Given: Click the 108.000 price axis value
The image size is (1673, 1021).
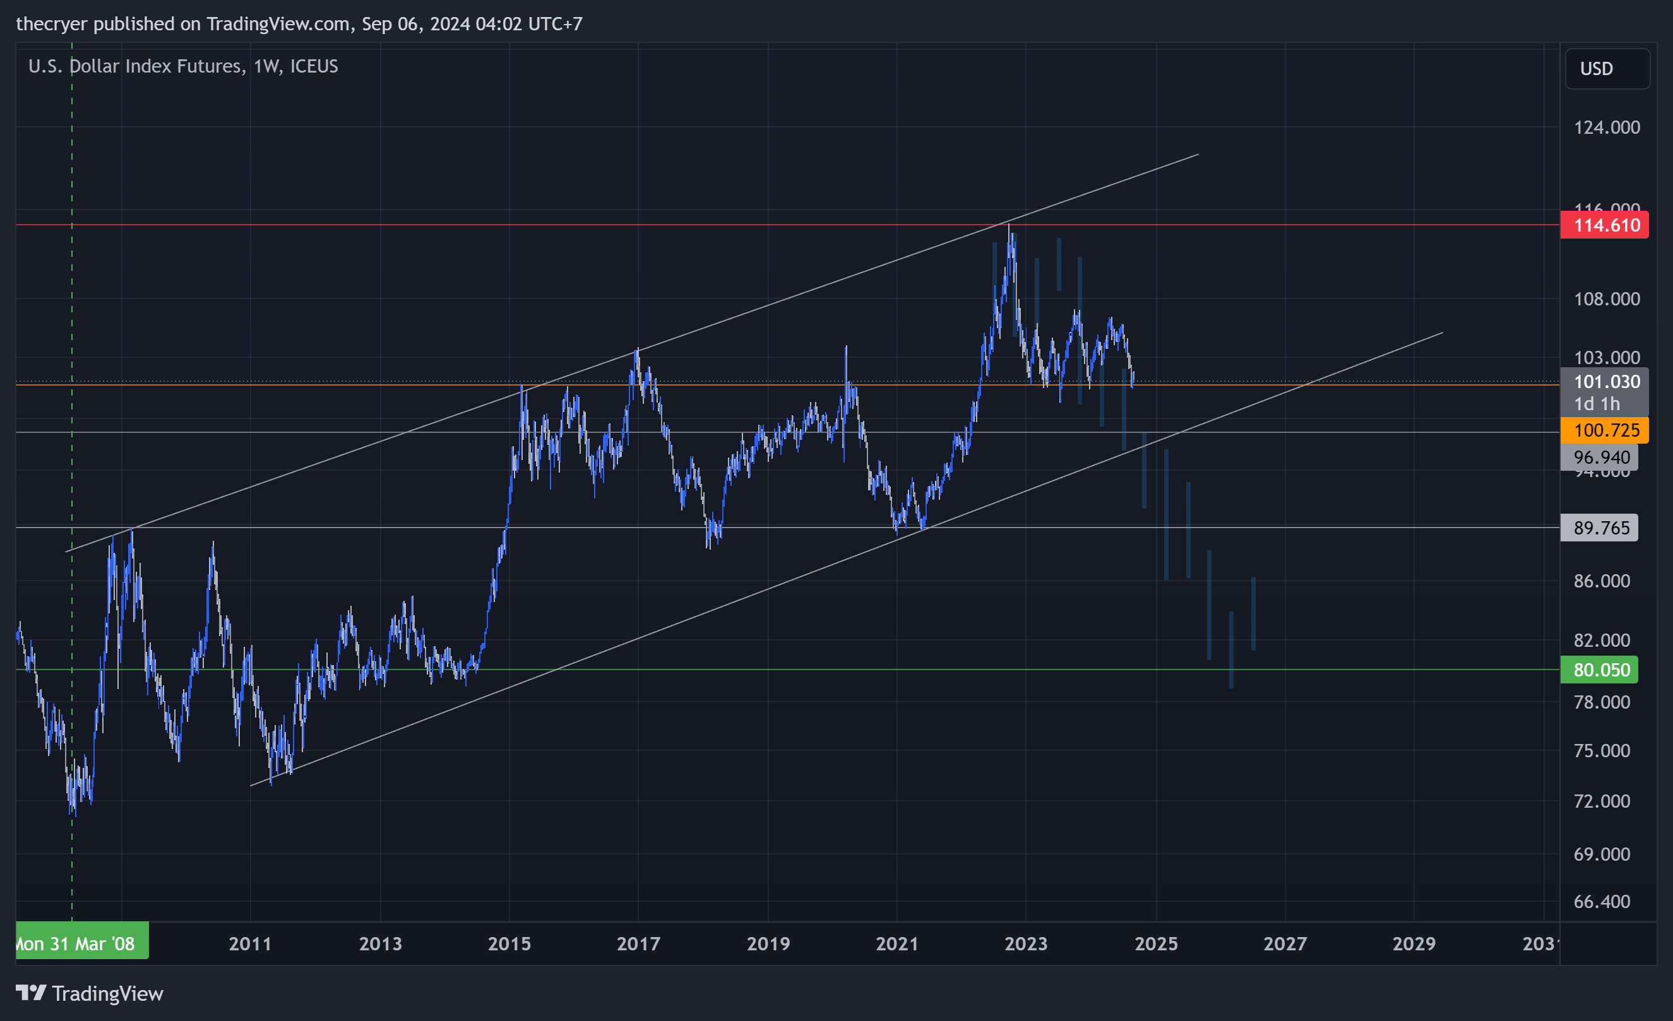Looking at the screenshot, I should click(1607, 298).
